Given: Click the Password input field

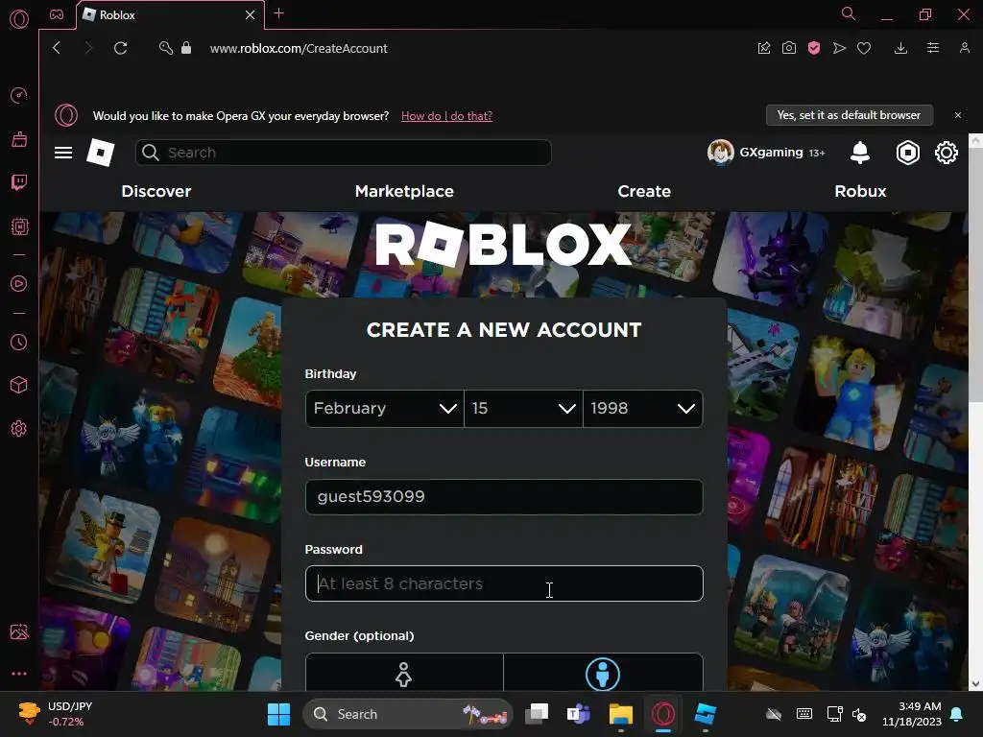Looking at the screenshot, I should pyautogui.click(x=504, y=583).
